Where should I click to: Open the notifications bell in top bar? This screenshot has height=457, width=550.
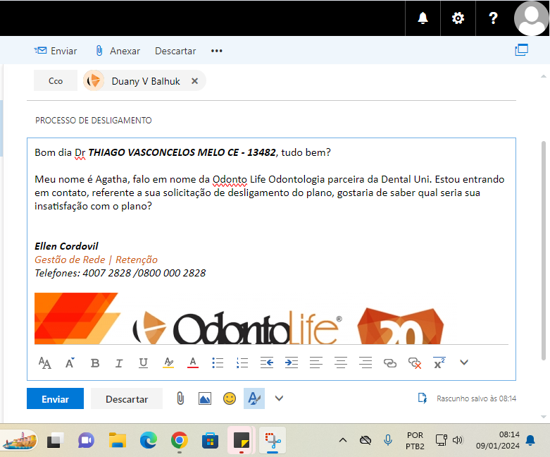(423, 18)
